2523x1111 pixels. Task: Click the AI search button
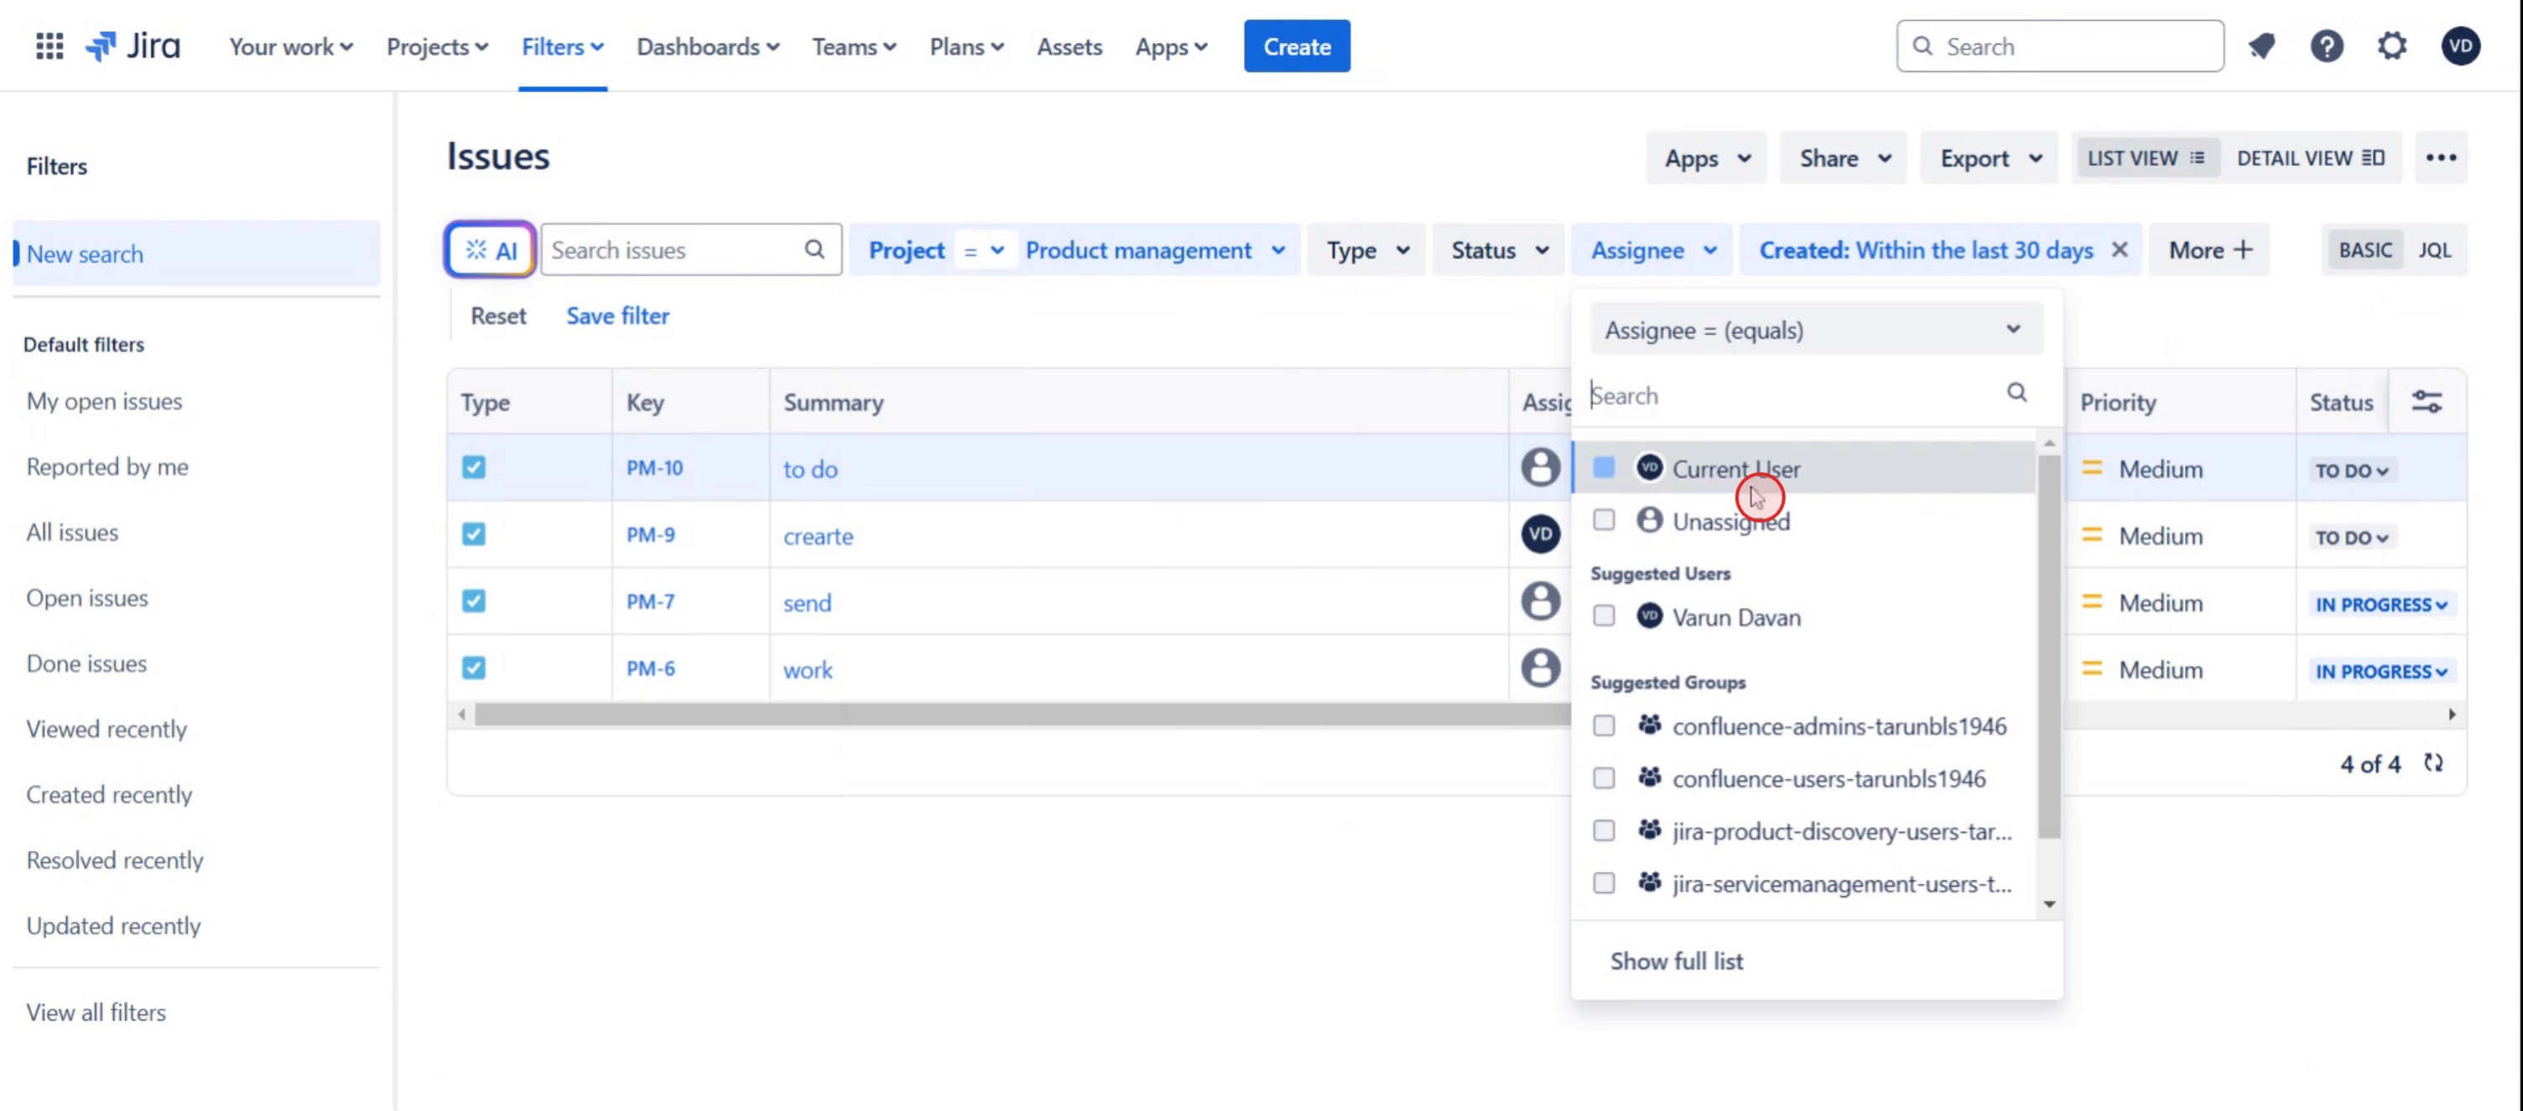[x=491, y=250]
